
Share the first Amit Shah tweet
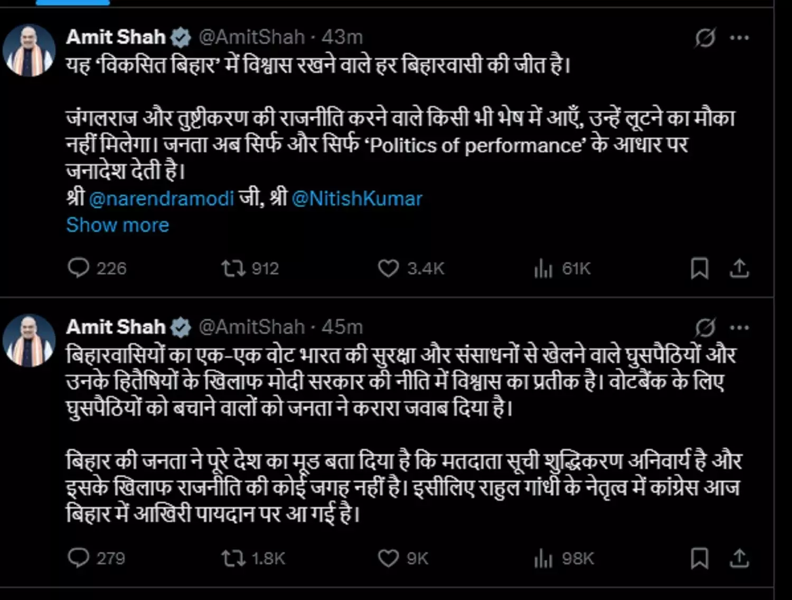[x=739, y=268]
